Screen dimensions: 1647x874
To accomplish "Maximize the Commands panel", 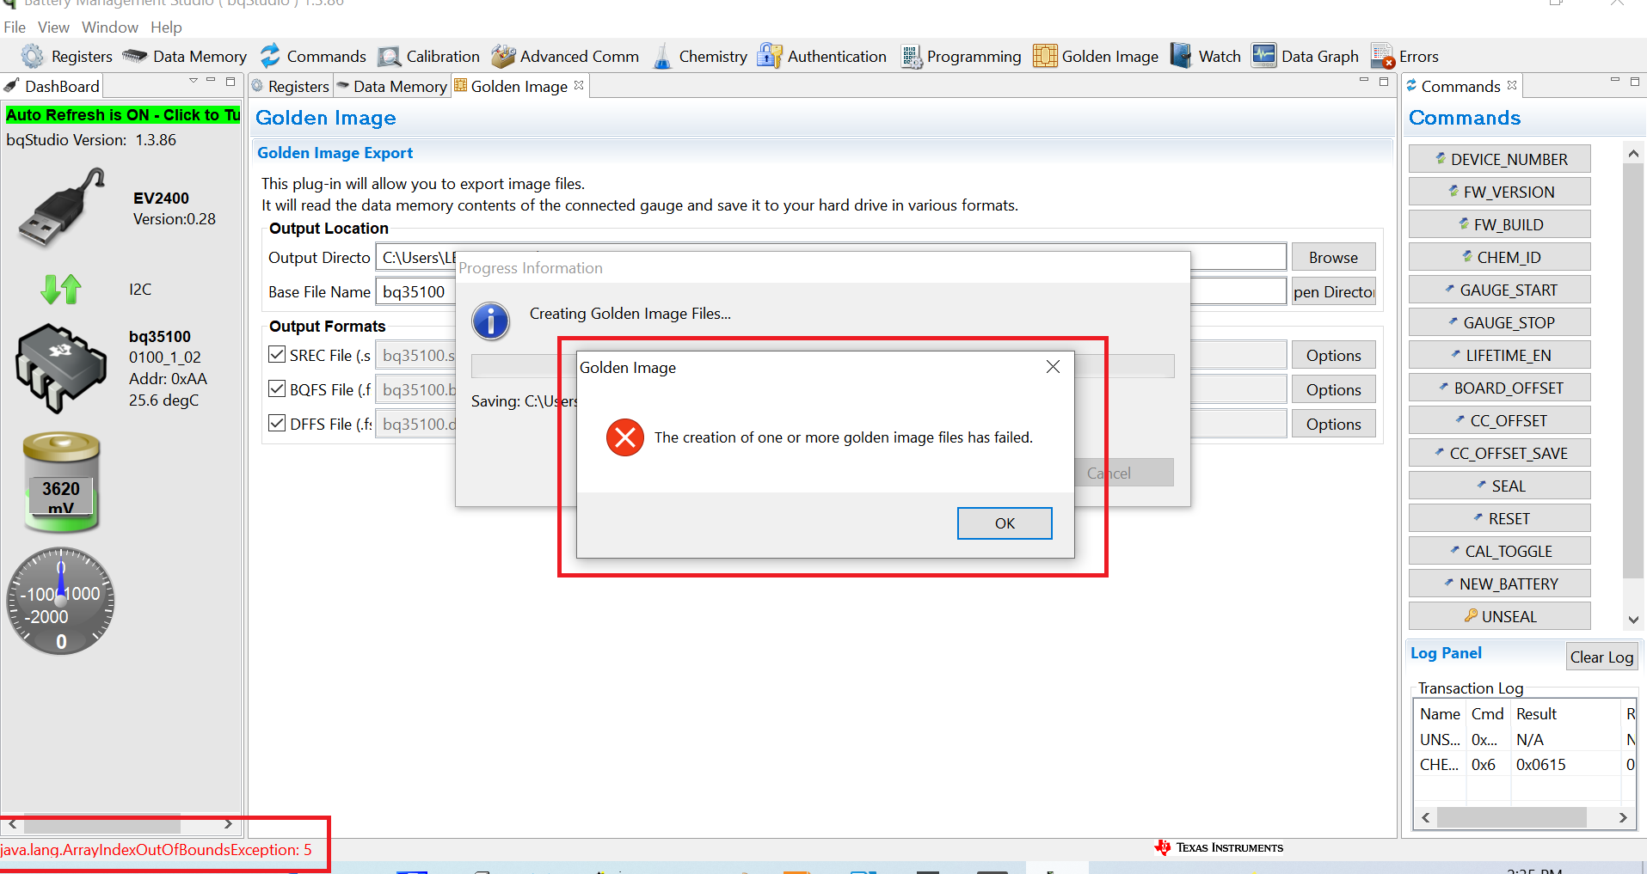I will [1635, 82].
